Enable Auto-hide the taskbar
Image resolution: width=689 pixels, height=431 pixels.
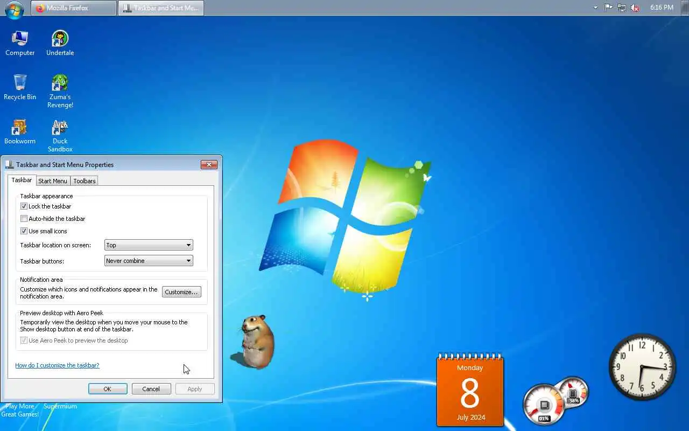point(24,219)
